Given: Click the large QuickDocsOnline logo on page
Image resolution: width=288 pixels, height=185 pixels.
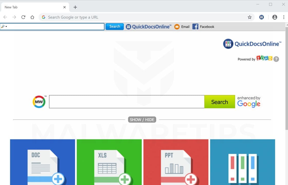Looking at the screenshot, I should 252,44.
